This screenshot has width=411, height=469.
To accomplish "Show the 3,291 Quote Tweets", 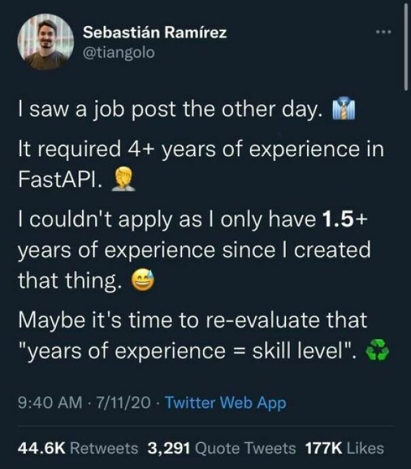I will (221, 448).
